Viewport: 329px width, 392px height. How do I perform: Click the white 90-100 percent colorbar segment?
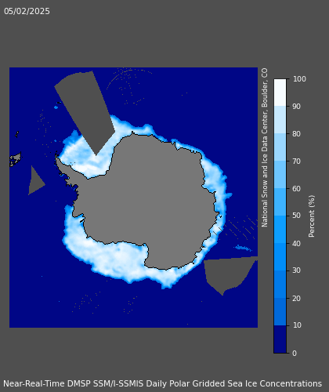pyautogui.click(x=280, y=93)
